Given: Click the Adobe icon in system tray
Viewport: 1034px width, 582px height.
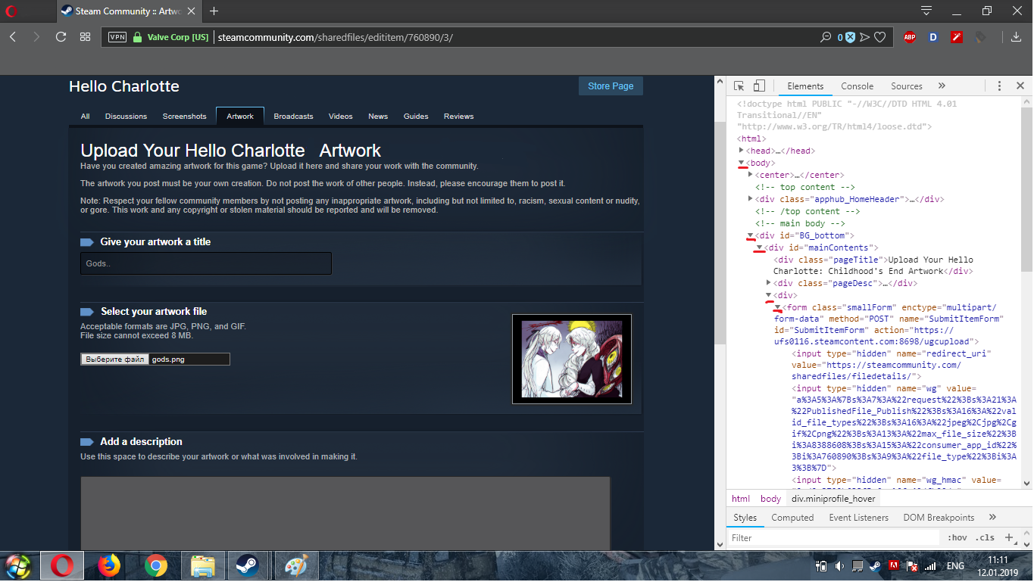Looking at the screenshot, I should pyautogui.click(x=894, y=565).
